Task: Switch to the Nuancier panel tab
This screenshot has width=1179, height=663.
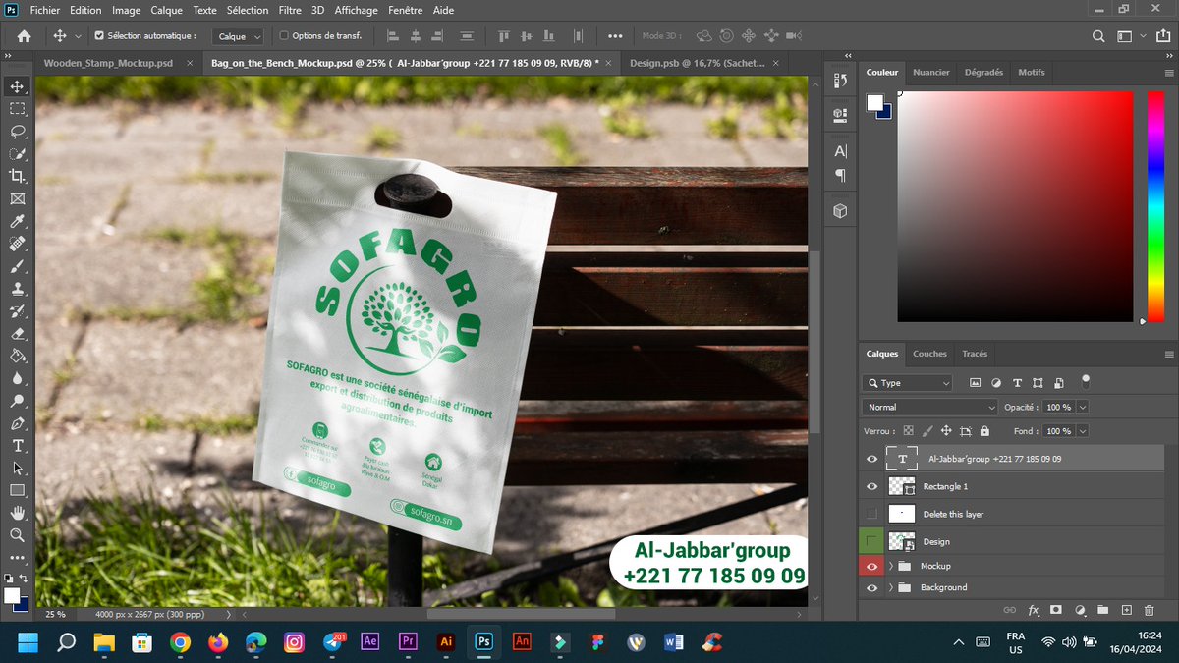Action: click(x=931, y=73)
